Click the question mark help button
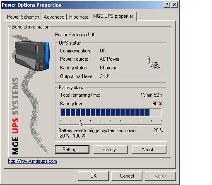Screen dimensions: 212x185 [167, 5]
